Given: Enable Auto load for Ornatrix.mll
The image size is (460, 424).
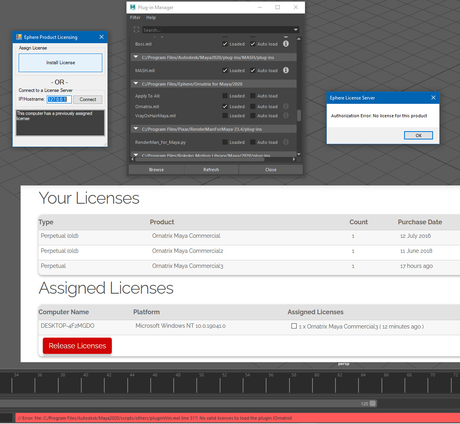Looking at the screenshot, I should (x=253, y=107).
